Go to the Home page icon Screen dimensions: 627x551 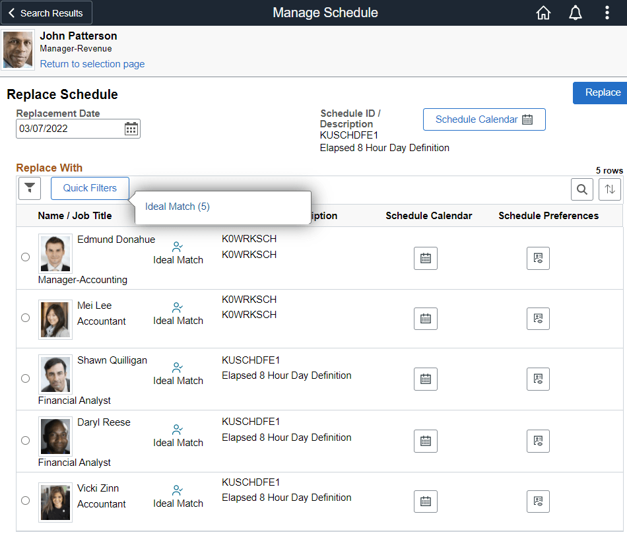[x=543, y=13]
